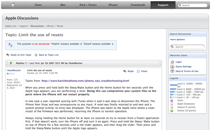Open the hacktheiphone.com troubleshooting link
211x130 pixels.
[85, 81]
